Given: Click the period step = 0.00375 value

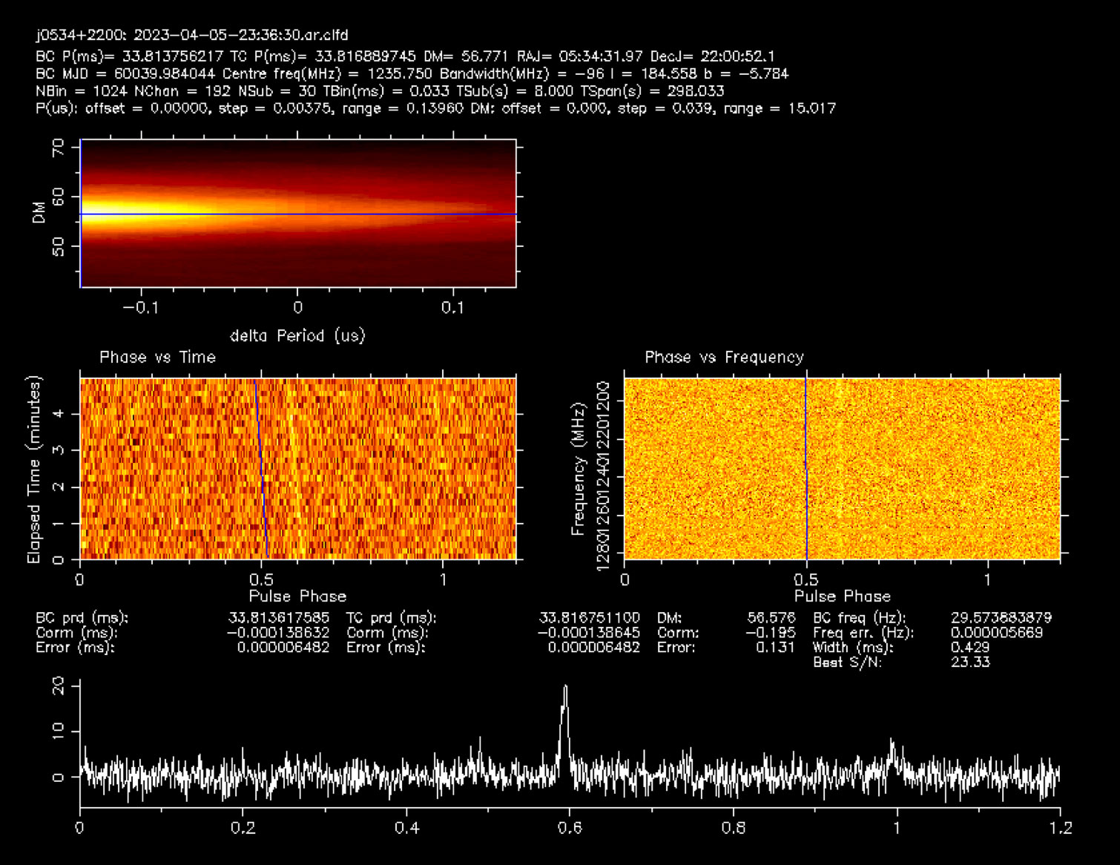Looking at the screenshot, I should (x=276, y=108).
